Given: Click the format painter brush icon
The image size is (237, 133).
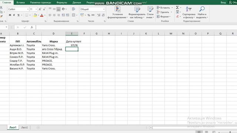Looking at the screenshot, I should point(1,16).
